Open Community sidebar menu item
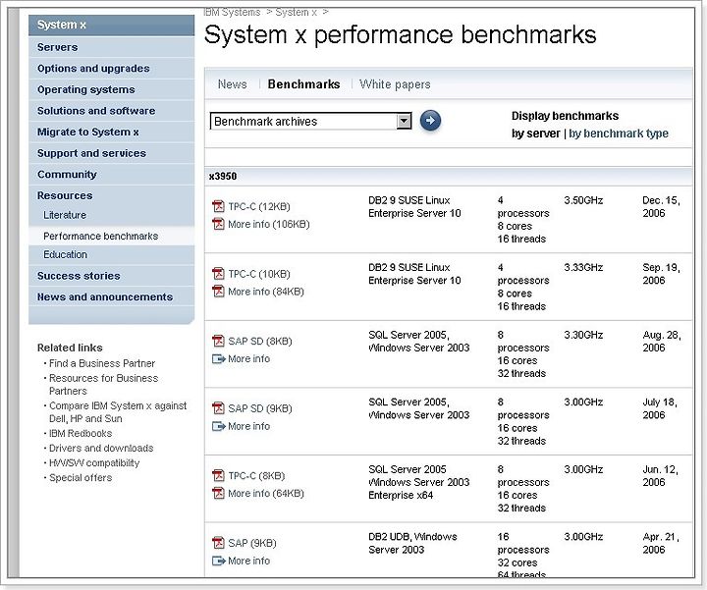Image resolution: width=707 pixels, height=590 pixels. [111, 175]
